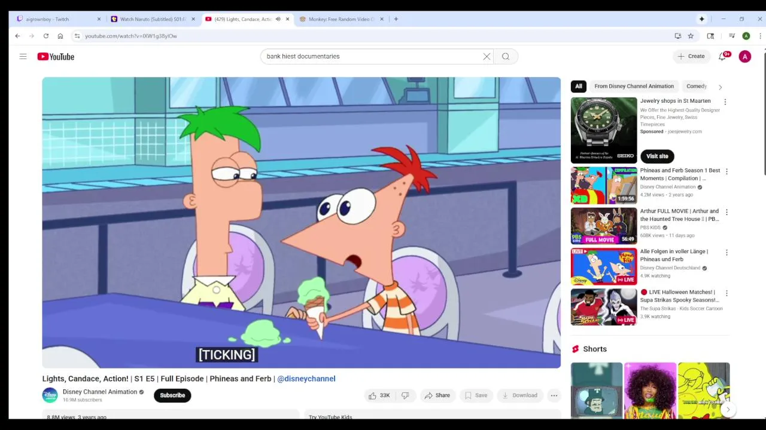Open the Chrome profile avatar

pyautogui.click(x=746, y=36)
